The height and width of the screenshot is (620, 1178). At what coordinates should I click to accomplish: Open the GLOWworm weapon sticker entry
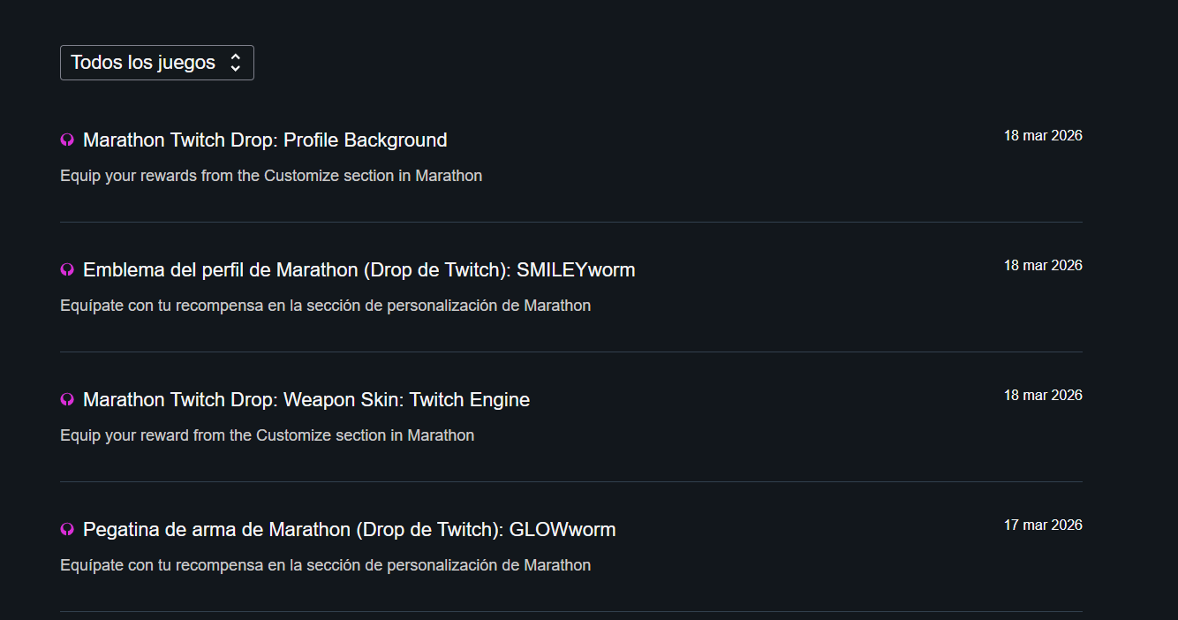349,530
